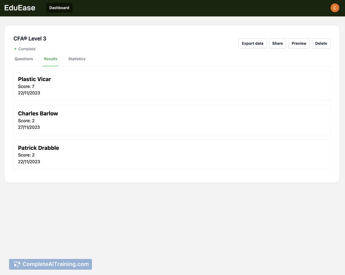Open the quiz Preview

299,44
